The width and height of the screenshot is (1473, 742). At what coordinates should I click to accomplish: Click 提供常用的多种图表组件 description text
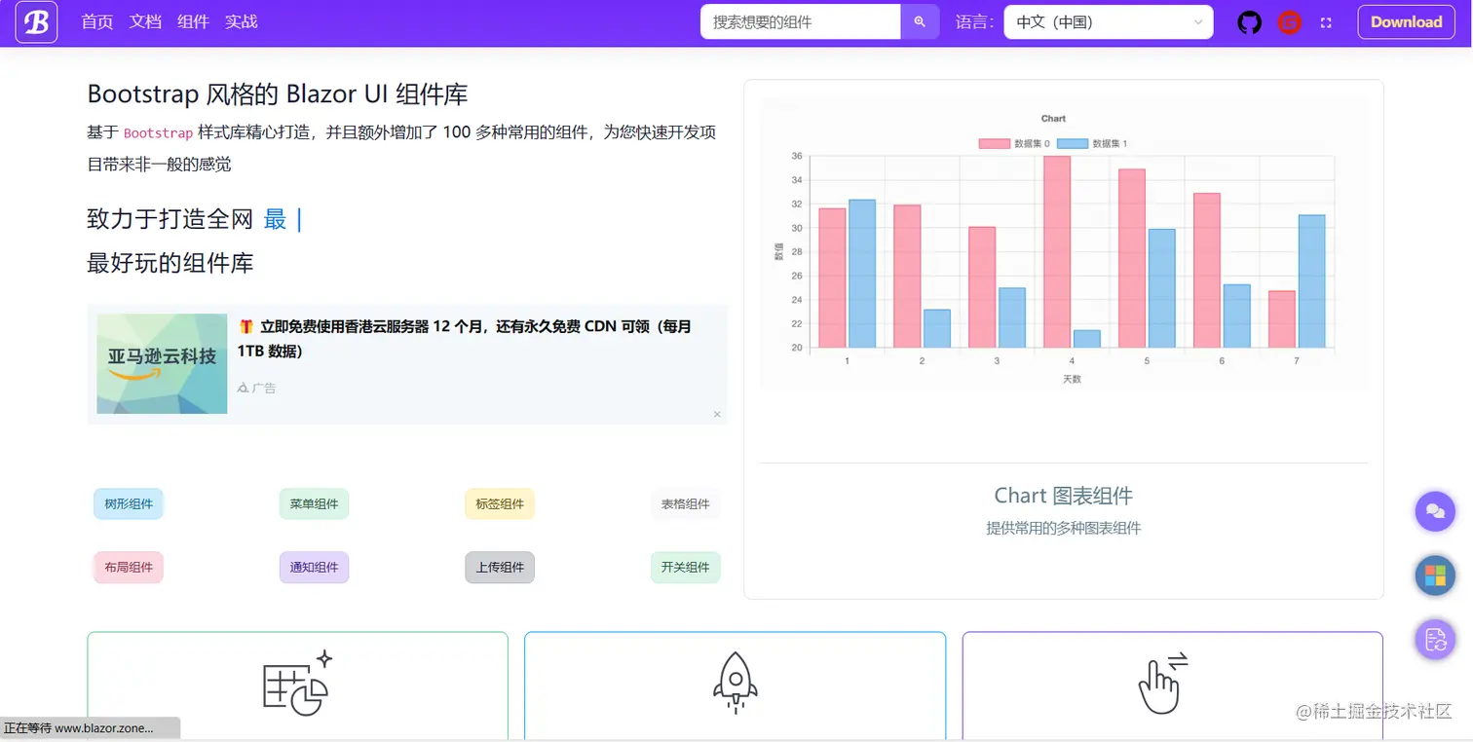(x=1063, y=529)
